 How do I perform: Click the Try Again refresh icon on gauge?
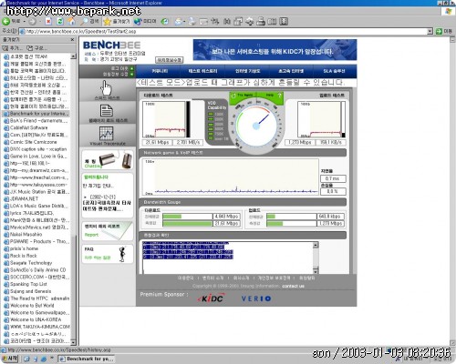click(233, 95)
